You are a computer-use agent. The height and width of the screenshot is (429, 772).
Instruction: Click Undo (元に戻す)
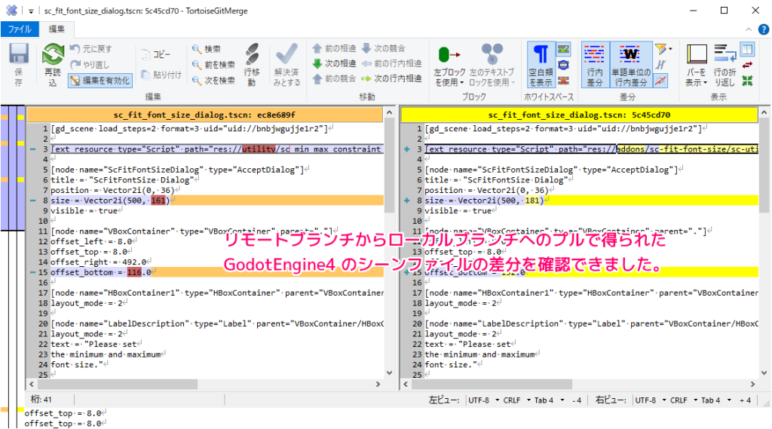pyautogui.click(x=91, y=49)
